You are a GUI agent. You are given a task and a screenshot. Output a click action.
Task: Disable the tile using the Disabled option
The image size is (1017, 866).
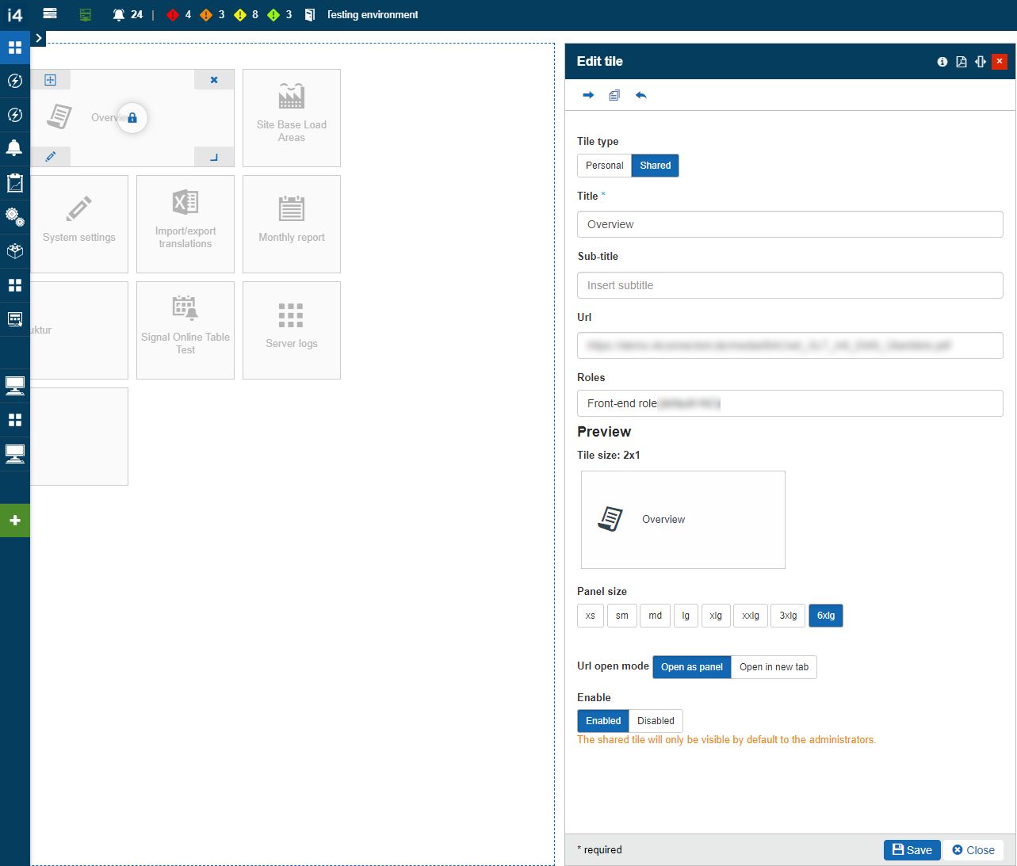click(656, 720)
